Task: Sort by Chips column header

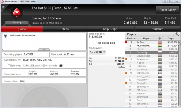Action: pyautogui.click(x=171, y=38)
